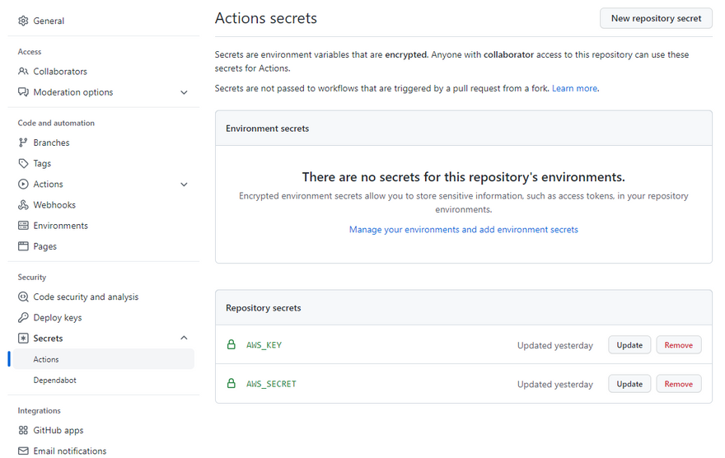Click the Repository secrets heading
The width and height of the screenshot is (725, 458).
[263, 308]
